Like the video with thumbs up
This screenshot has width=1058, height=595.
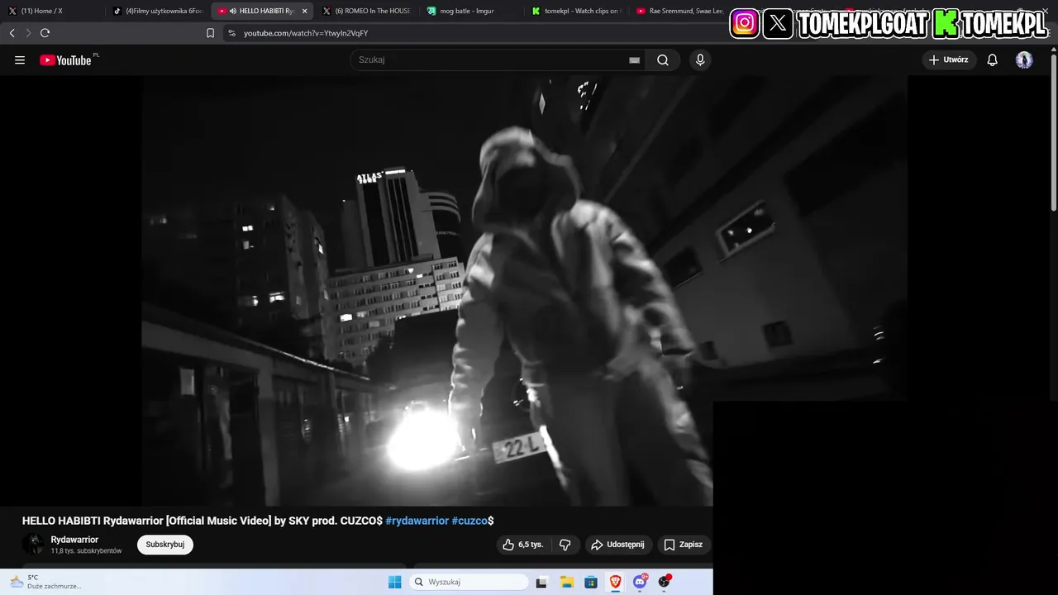click(x=523, y=545)
